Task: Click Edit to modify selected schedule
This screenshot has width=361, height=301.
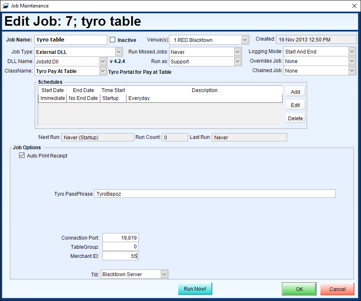Action: point(295,104)
